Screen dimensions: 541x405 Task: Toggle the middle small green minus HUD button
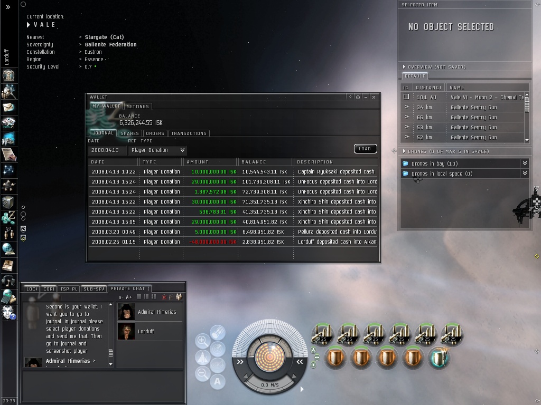point(317,358)
